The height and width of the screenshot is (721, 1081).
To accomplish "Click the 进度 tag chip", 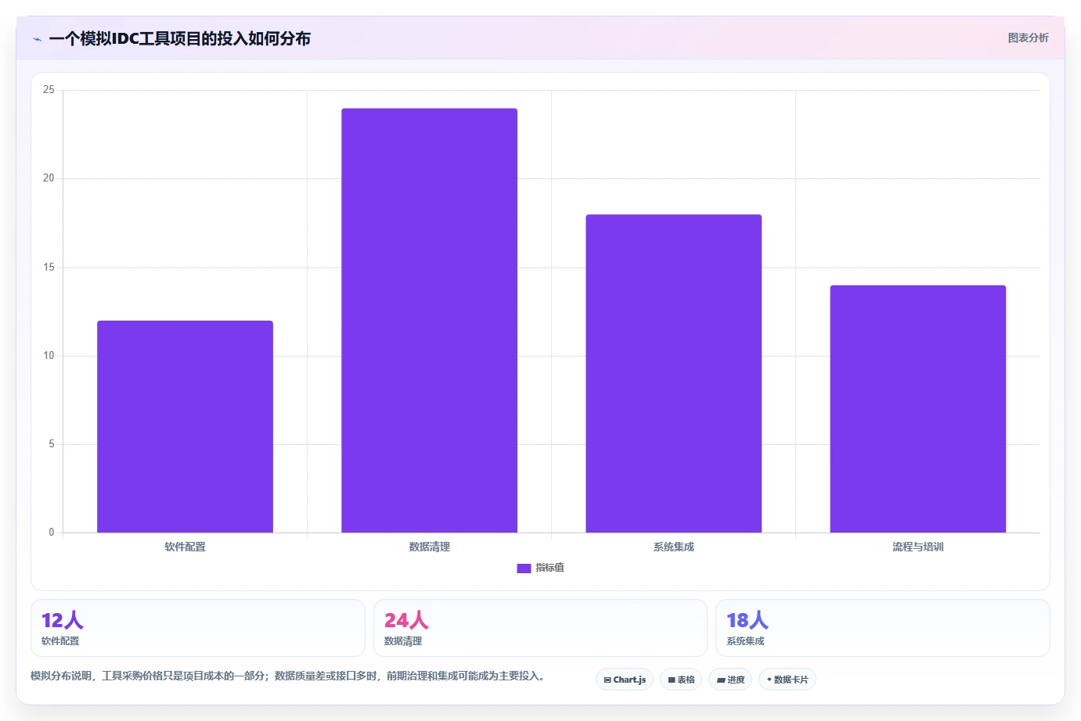I will pos(730,680).
